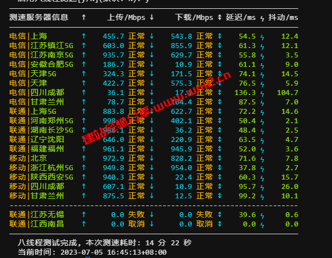Select the 移动|甘肃兰州 server name
This screenshot has height=258, width=332.
point(37,196)
